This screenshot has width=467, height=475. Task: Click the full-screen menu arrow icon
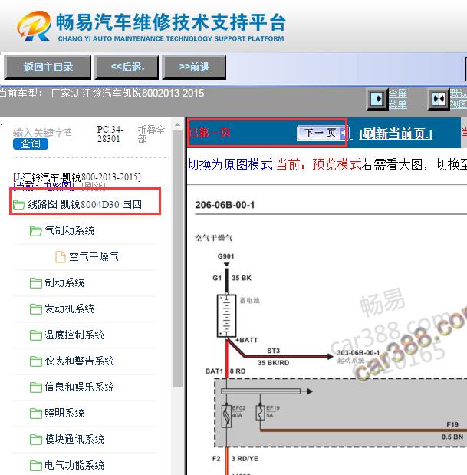click(x=377, y=99)
